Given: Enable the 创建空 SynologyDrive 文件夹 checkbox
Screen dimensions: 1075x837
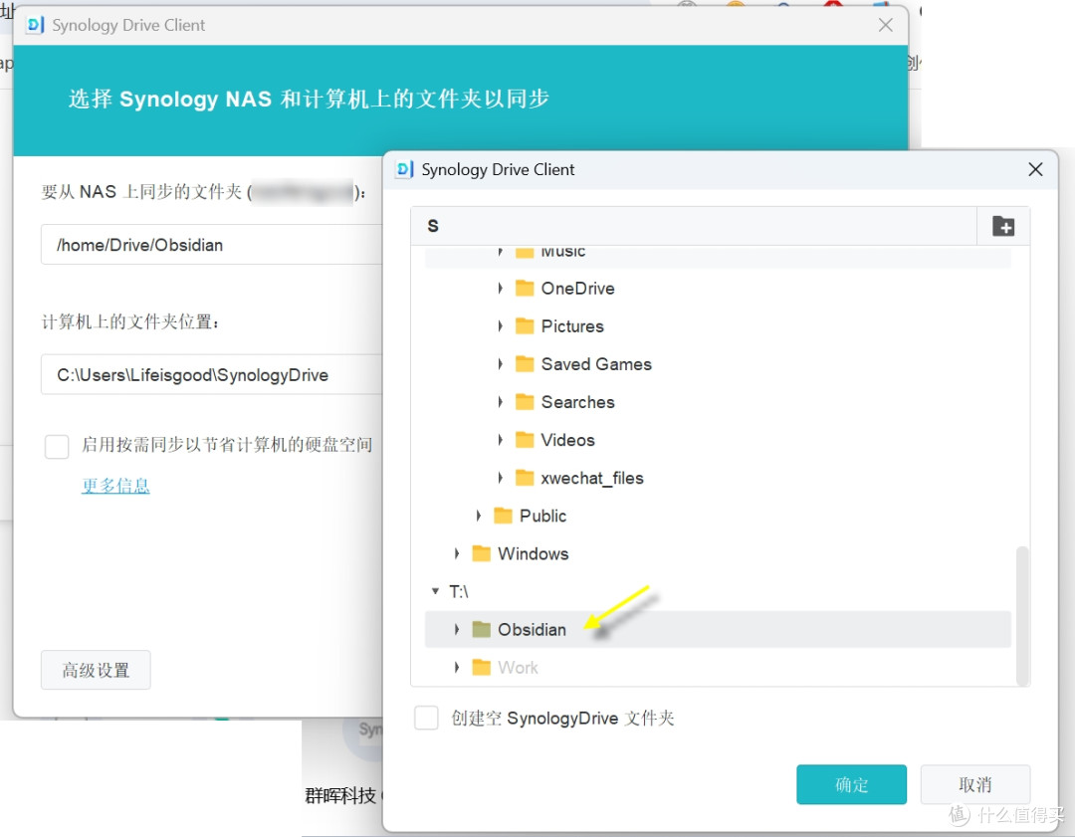Looking at the screenshot, I should coord(426,719).
